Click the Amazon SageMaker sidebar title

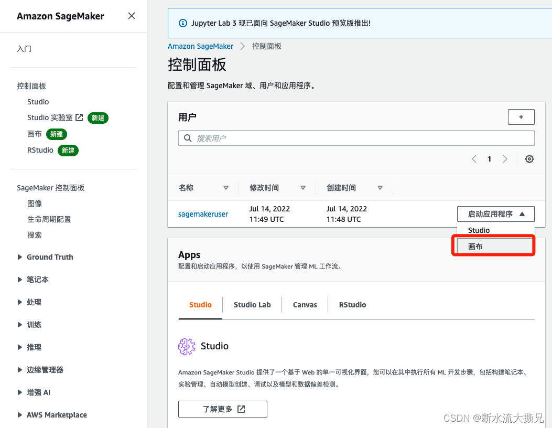tap(61, 16)
